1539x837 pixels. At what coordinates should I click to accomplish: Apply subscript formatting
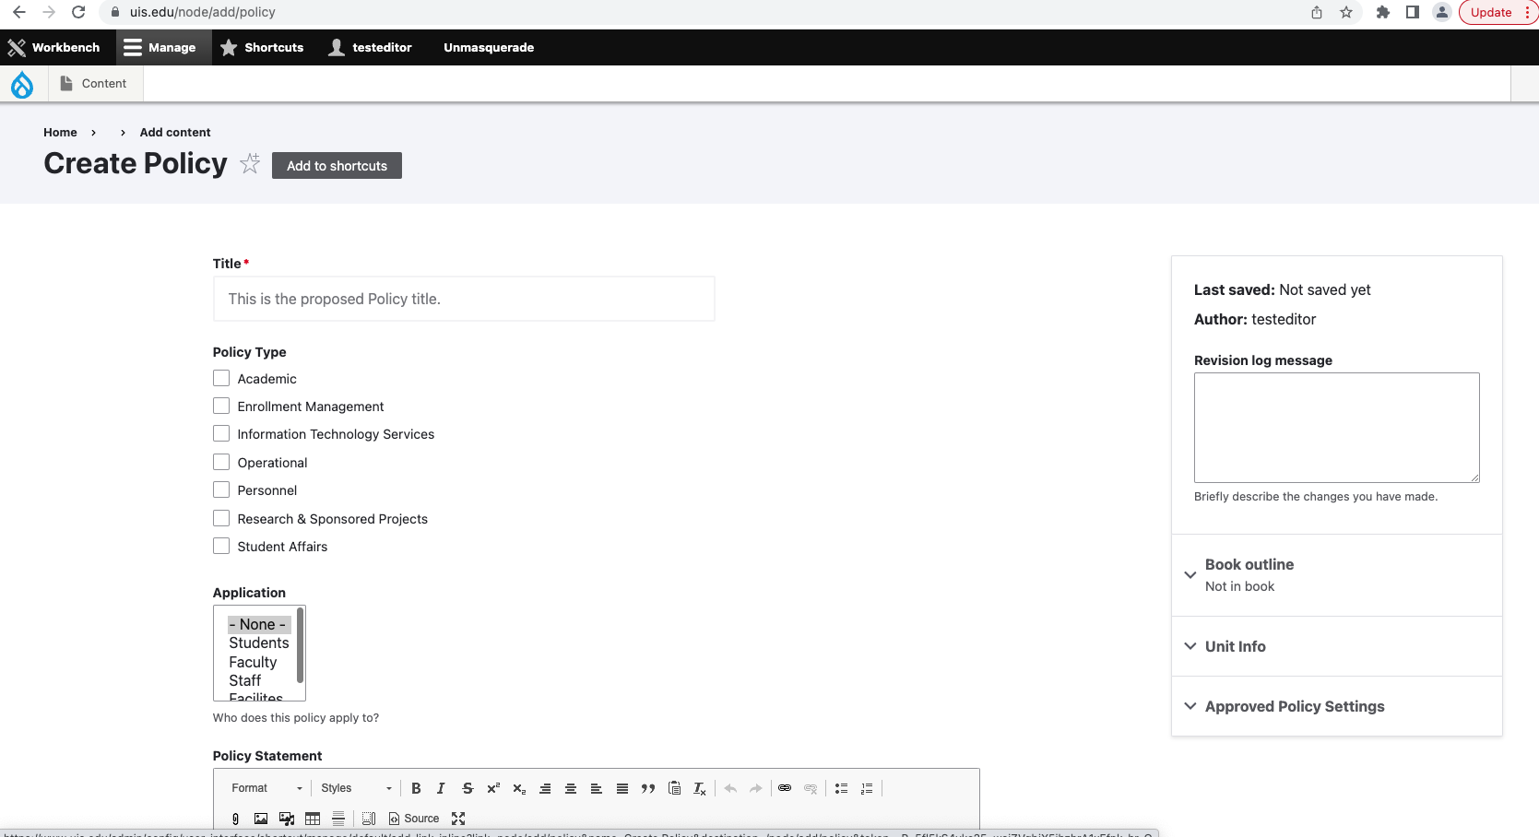coord(519,788)
